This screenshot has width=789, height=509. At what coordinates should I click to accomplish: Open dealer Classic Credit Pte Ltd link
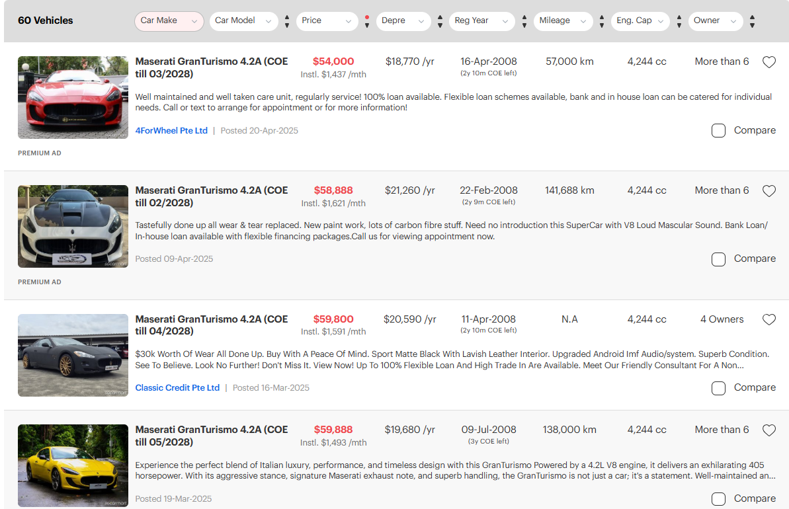pyautogui.click(x=177, y=388)
